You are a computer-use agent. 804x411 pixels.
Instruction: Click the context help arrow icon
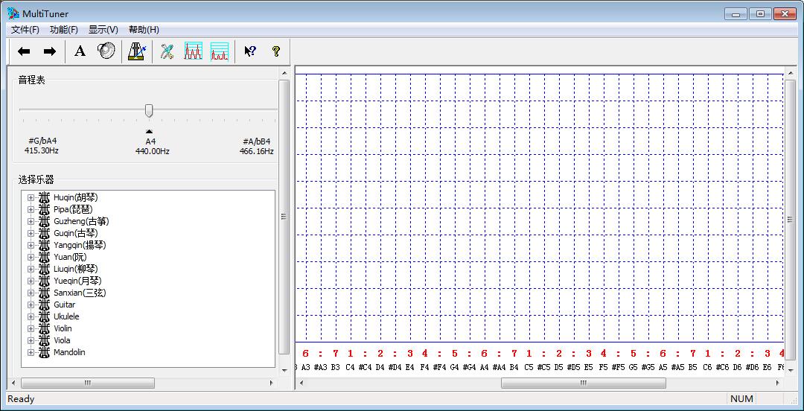pyautogui.click(x=250, y=51)
